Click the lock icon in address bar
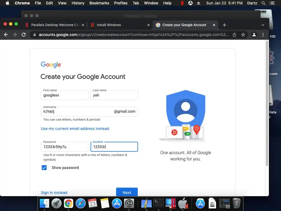The width and height of the screenshot is (281, 211). click(35, 35)
